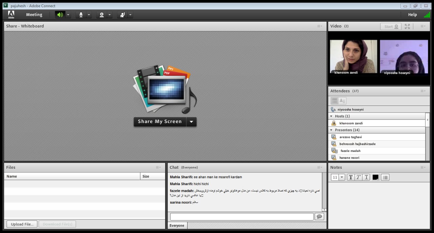Open webcam options dropdown arrow
The image size is (434, 233).
[x=110, y=15]
